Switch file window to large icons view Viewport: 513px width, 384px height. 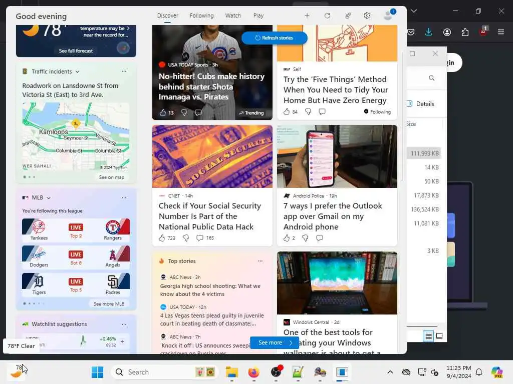pos(439,335)
